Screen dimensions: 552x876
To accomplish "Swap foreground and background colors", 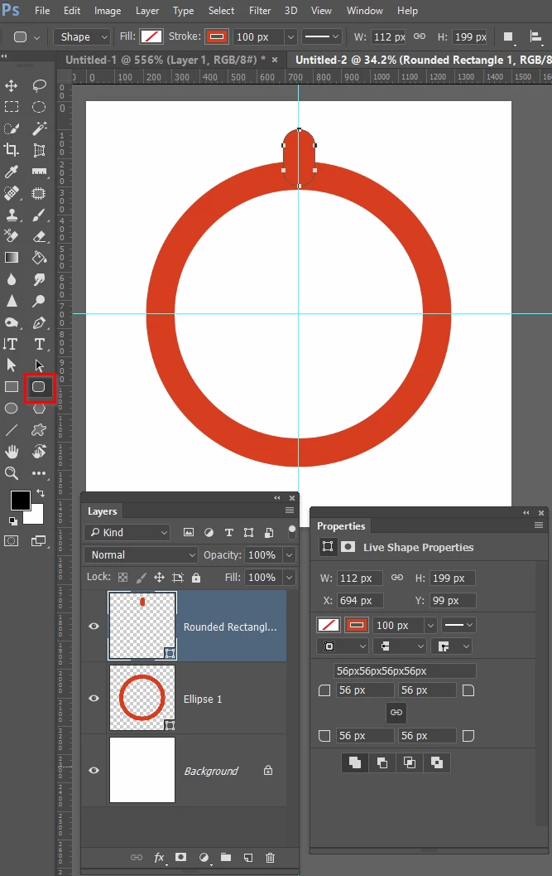I will [41, 493].
